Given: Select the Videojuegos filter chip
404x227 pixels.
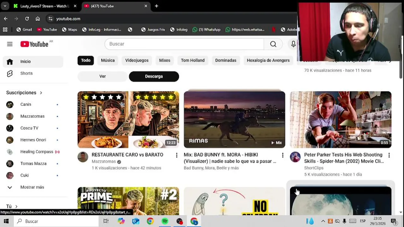Looking at the screenshot, I should coord(137,60).
